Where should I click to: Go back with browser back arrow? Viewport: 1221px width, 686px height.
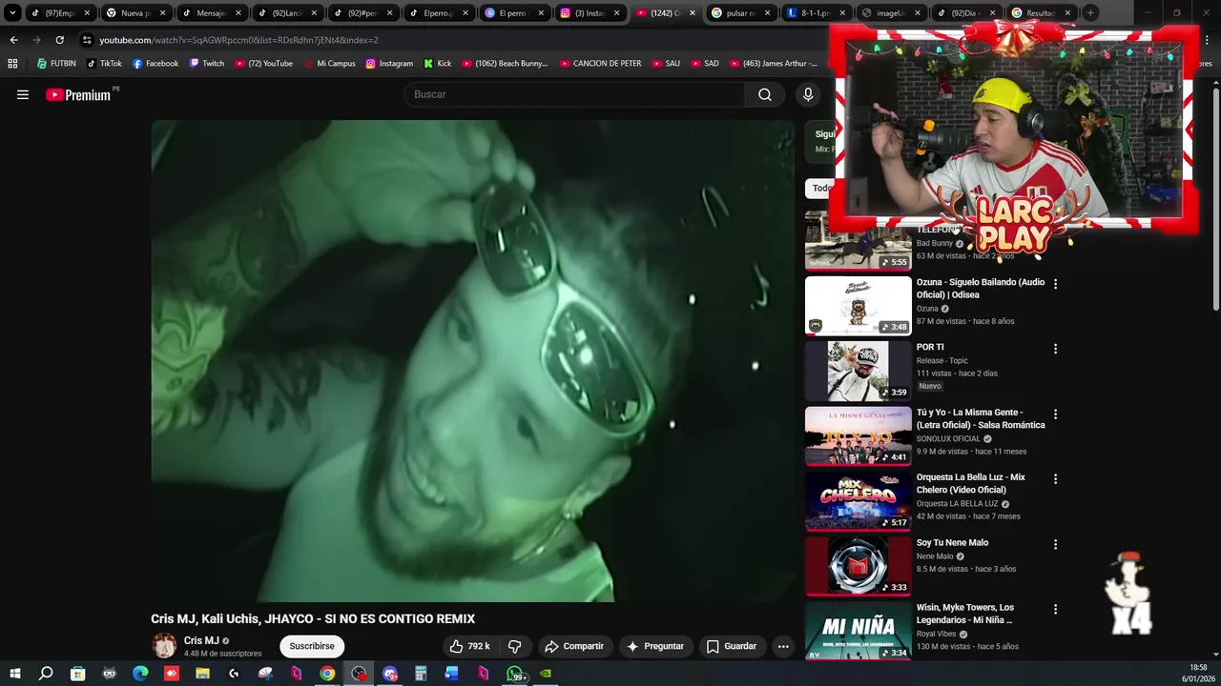[x=13, y=40]
